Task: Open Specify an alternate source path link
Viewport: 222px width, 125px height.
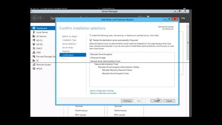Action: point(103,93)
